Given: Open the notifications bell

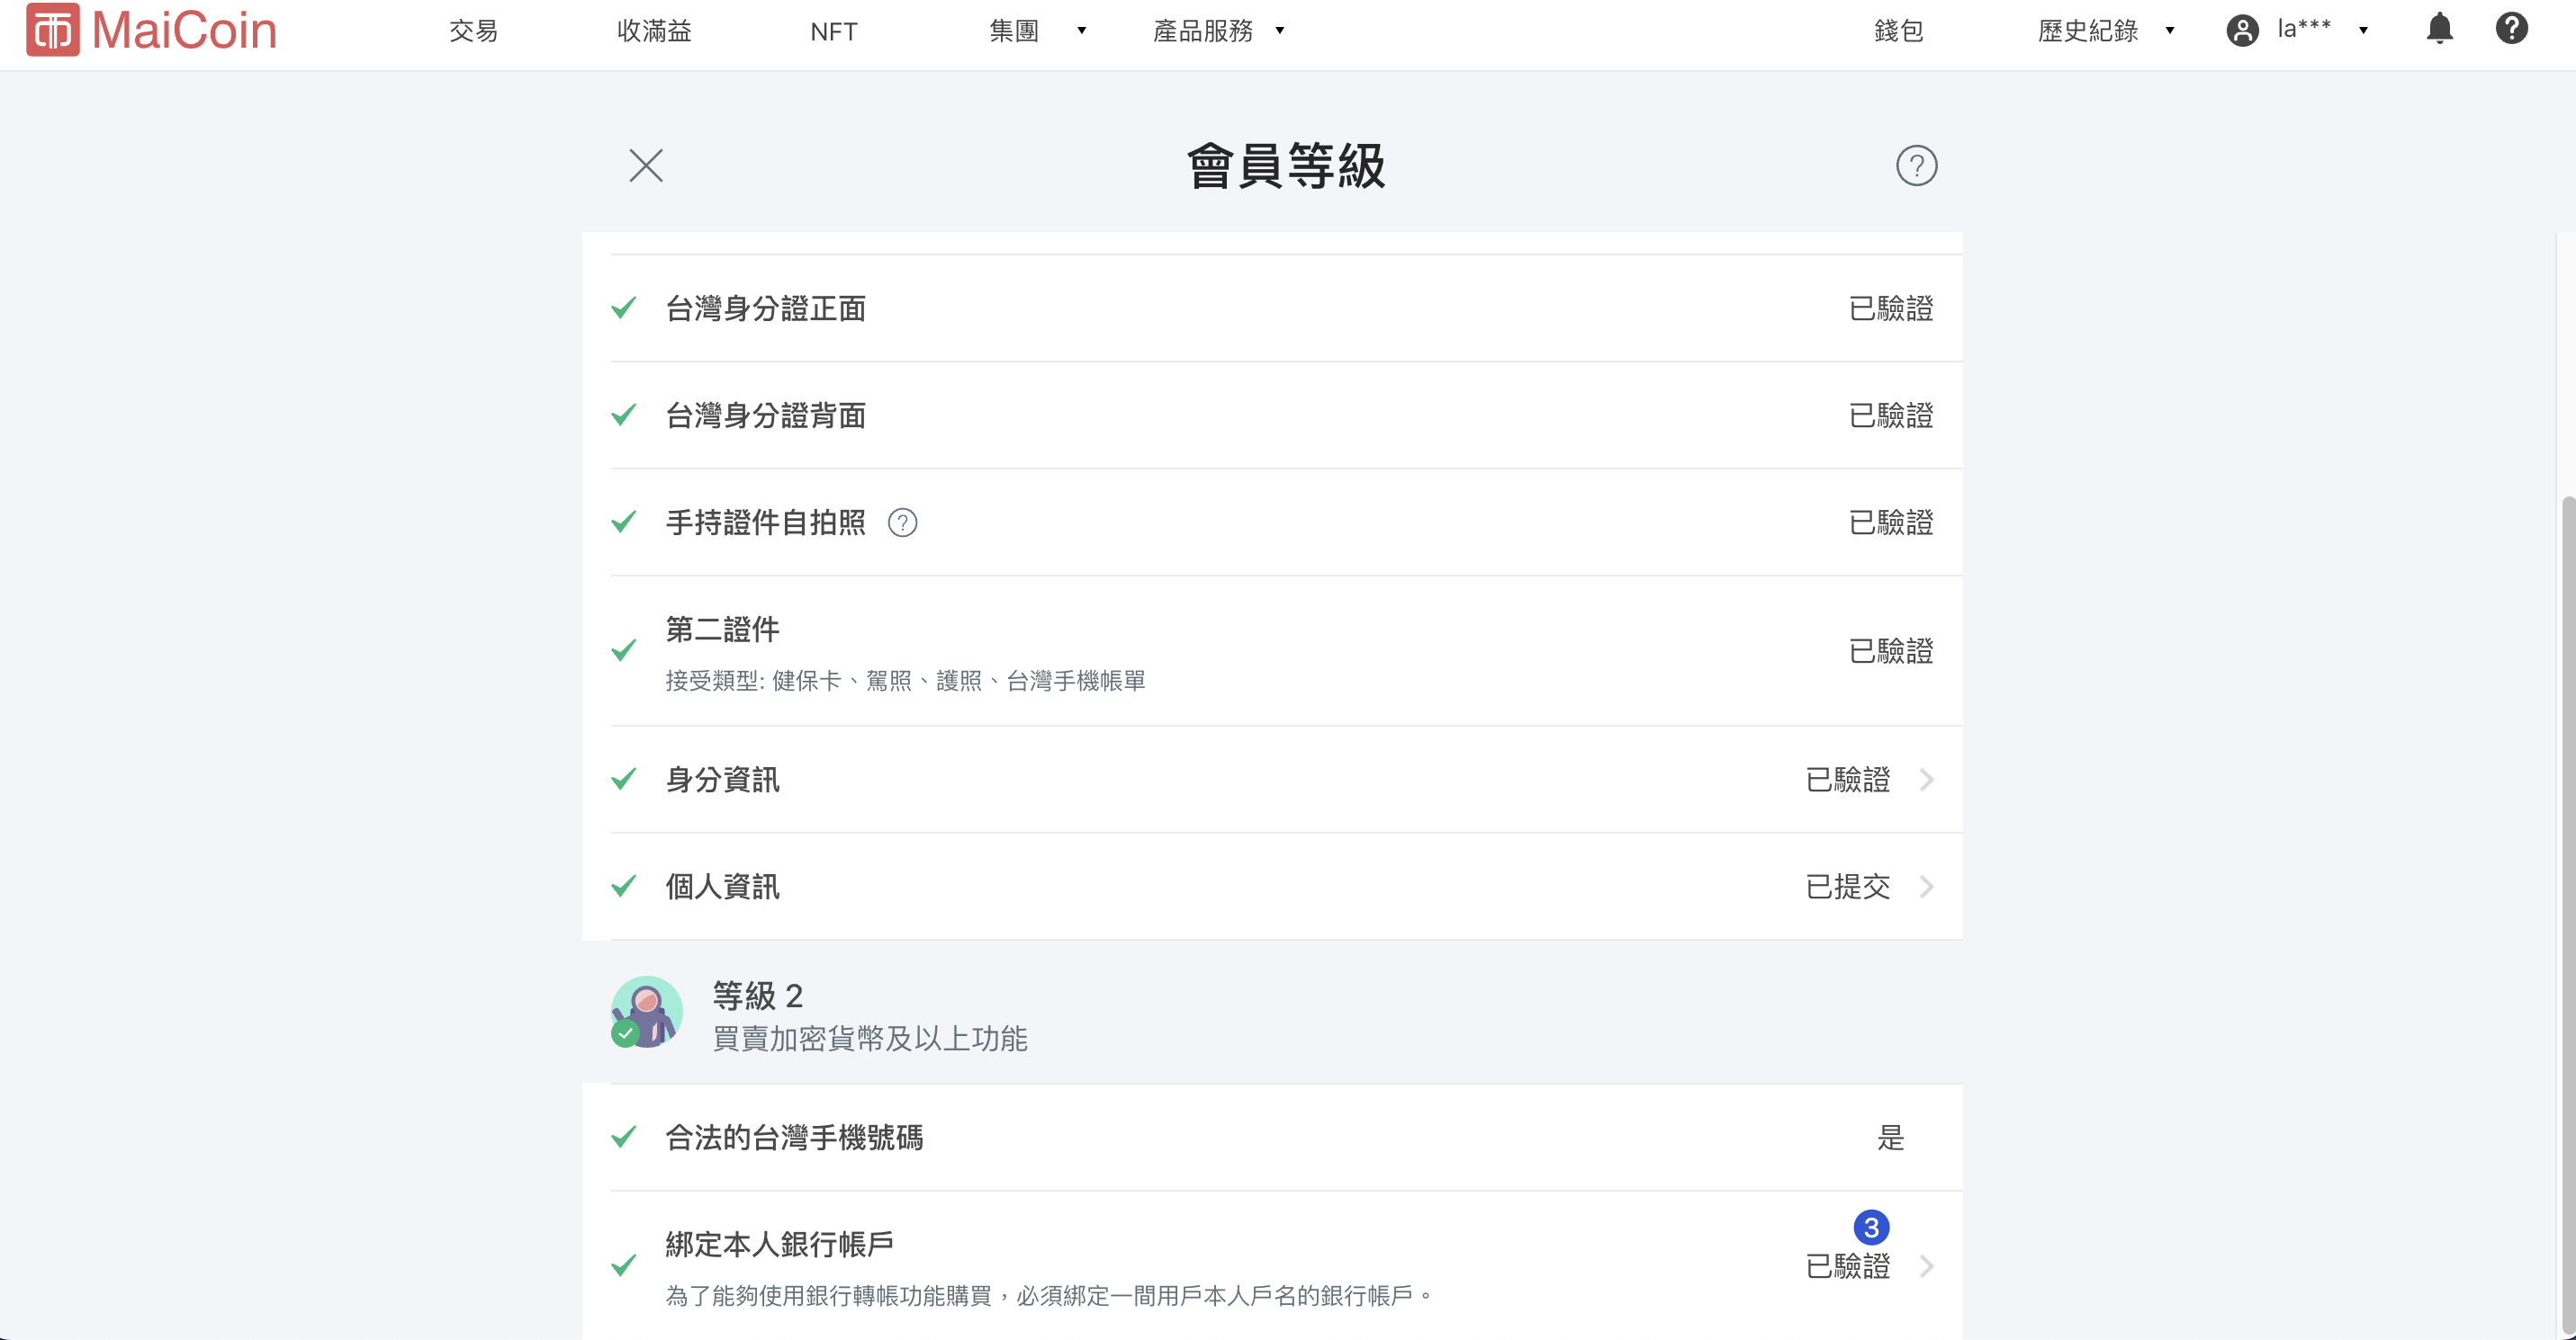Looking at the screenshot, I should [x=2439, y=29].
